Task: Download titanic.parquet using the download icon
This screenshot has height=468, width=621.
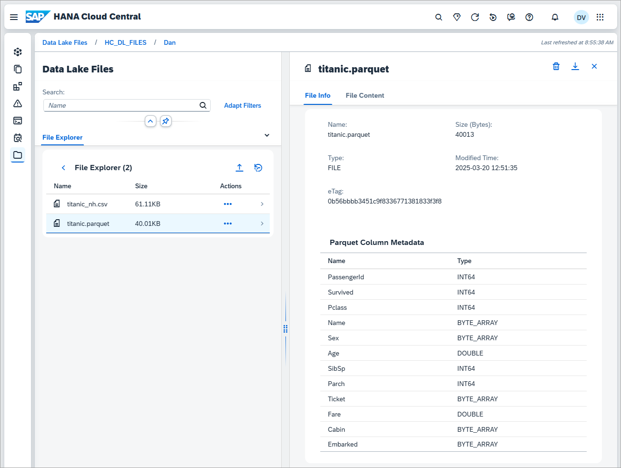Action: (575, 66)
